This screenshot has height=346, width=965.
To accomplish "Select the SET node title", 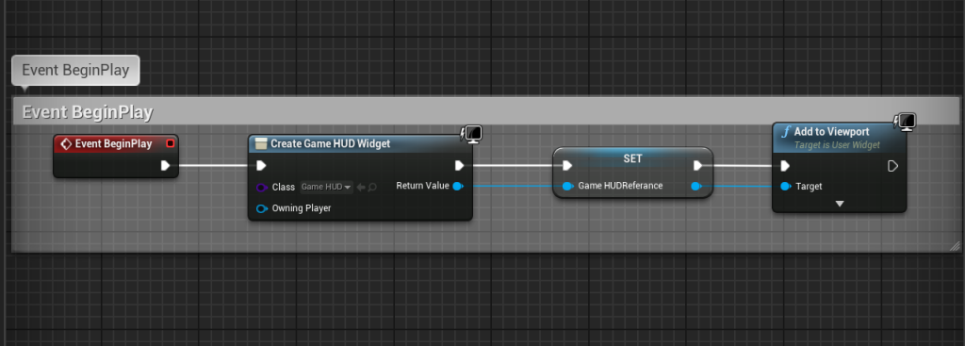I will point(632,158).
